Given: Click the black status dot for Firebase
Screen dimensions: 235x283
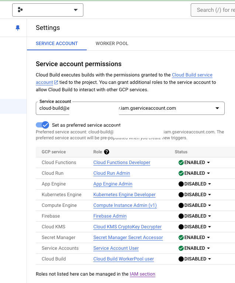Looking at the screenshot, I should pyautogui.click(x=181, y=216).
